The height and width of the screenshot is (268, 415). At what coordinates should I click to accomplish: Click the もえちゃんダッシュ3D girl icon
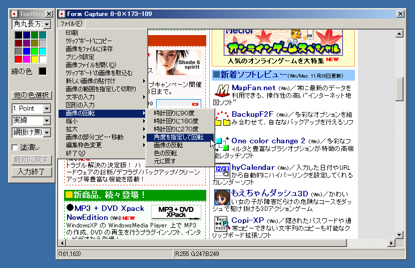pos(222,197)
